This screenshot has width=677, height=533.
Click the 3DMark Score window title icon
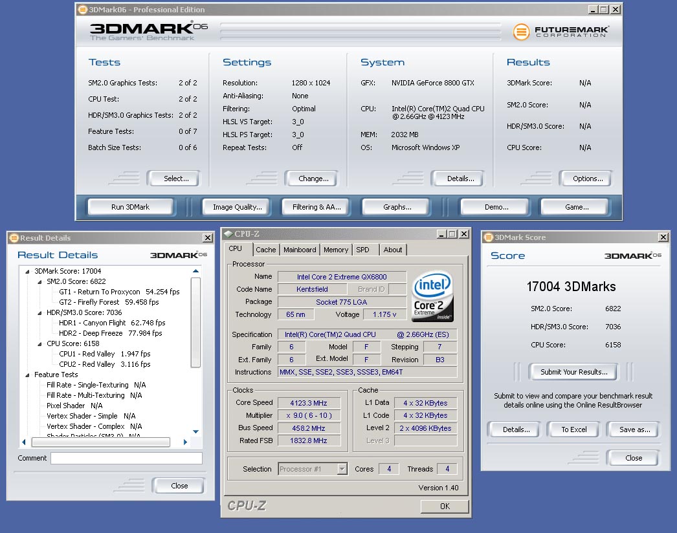coord(488,237)
